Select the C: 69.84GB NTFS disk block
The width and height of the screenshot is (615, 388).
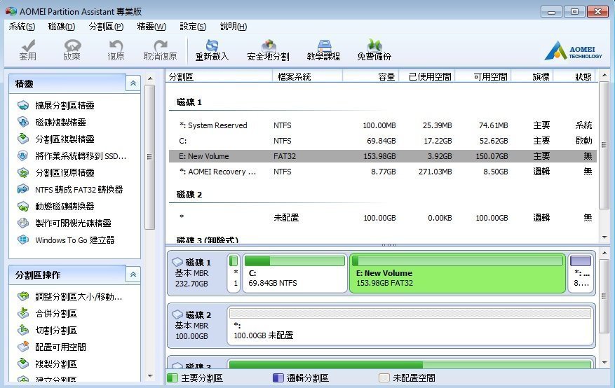(x=295, y=273)
